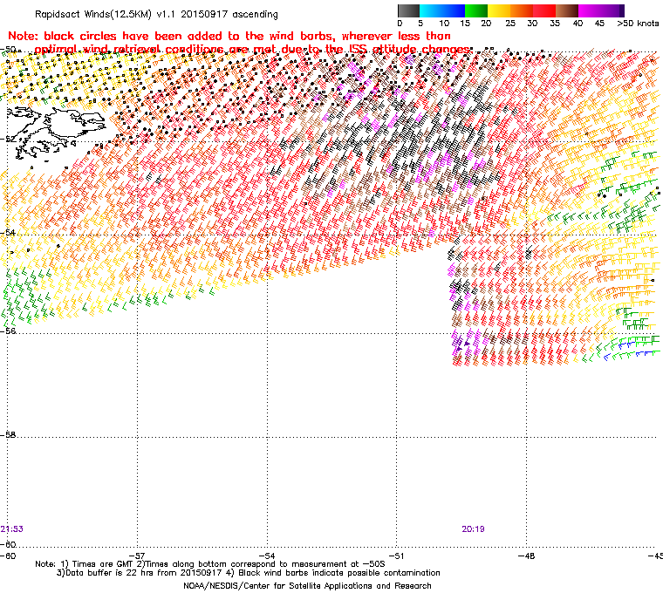Click the 'NOAA/NESDIS/Center for Satellite Applications' credit
Image resolution: width=663 pixels, height=600 pixels.
(307, 586)
